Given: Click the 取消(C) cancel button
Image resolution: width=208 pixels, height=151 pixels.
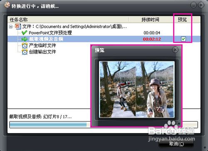Looking at the screenshot, I should pyautogui.click(x=176, y=144).
